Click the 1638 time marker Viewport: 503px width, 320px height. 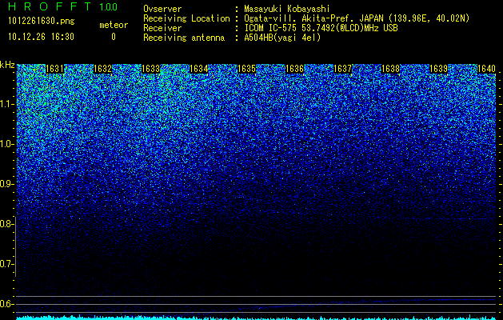[390, 69]
